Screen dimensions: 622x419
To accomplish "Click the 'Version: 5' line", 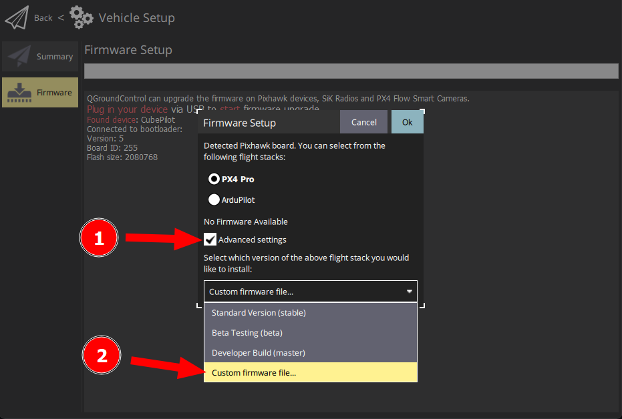I will (105, 139).
